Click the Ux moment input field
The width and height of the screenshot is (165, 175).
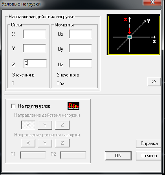(x=81, y=34)
